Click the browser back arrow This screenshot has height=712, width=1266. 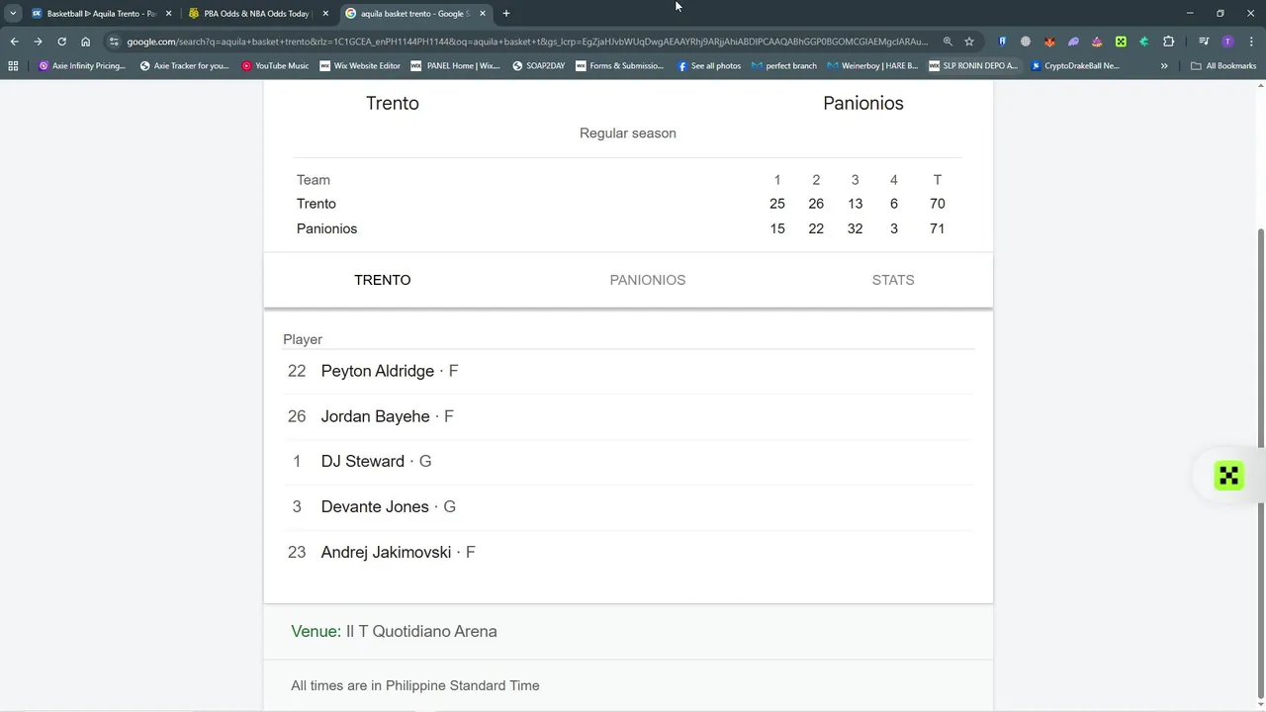[x=14, y=42]
